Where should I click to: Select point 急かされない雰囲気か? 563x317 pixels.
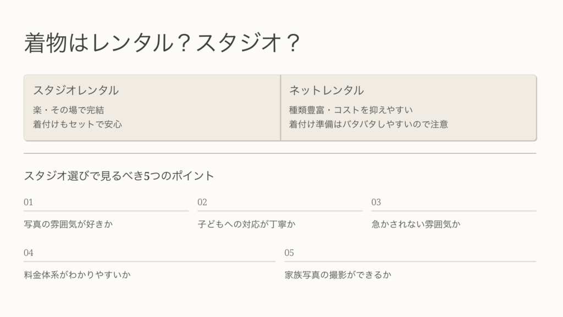click(x=416, y=224)
